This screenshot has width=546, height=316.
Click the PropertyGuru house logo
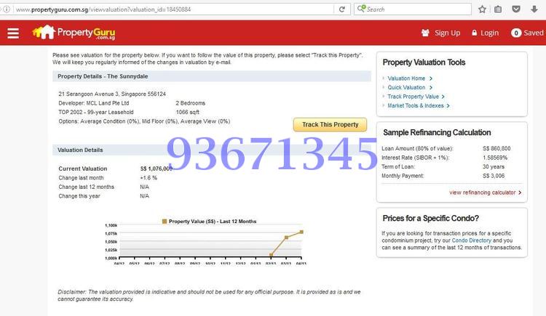[x=44, y=33]
